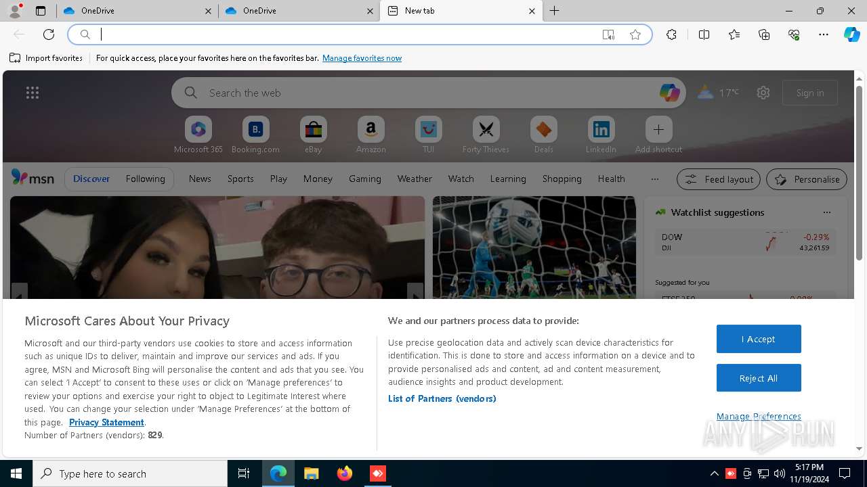Add this page to favorites star

click(x=635, y=34)
